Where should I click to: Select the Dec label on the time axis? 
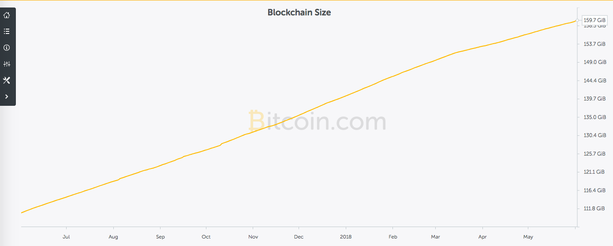pos(299,237)
